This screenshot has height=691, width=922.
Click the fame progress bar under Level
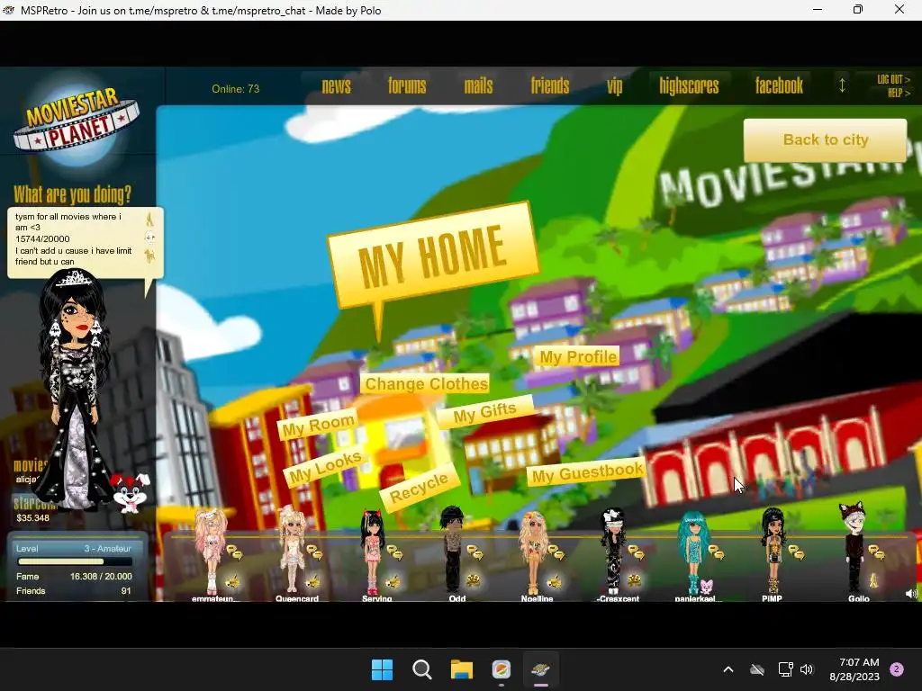(x=75, y=561)
